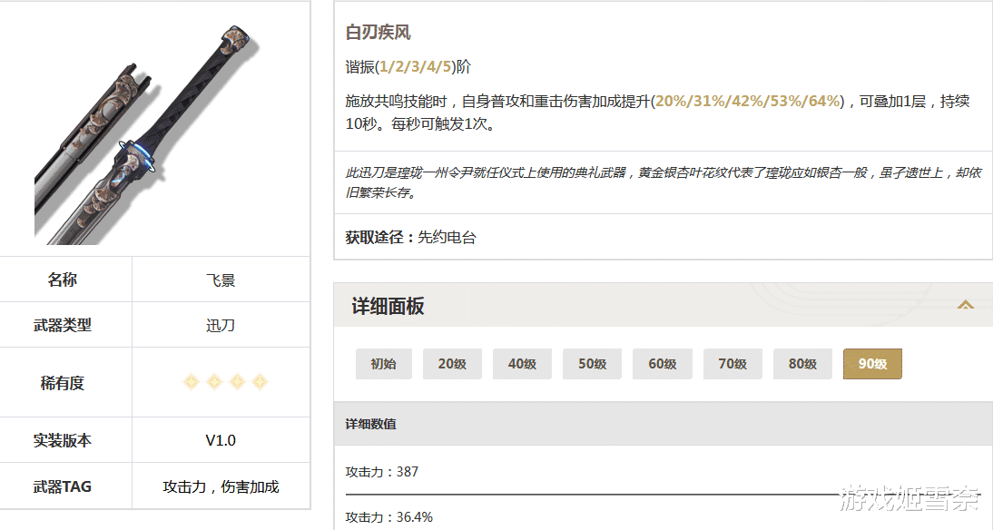
Task: Click the first rarity star icon
Action: tap(192, 382)
